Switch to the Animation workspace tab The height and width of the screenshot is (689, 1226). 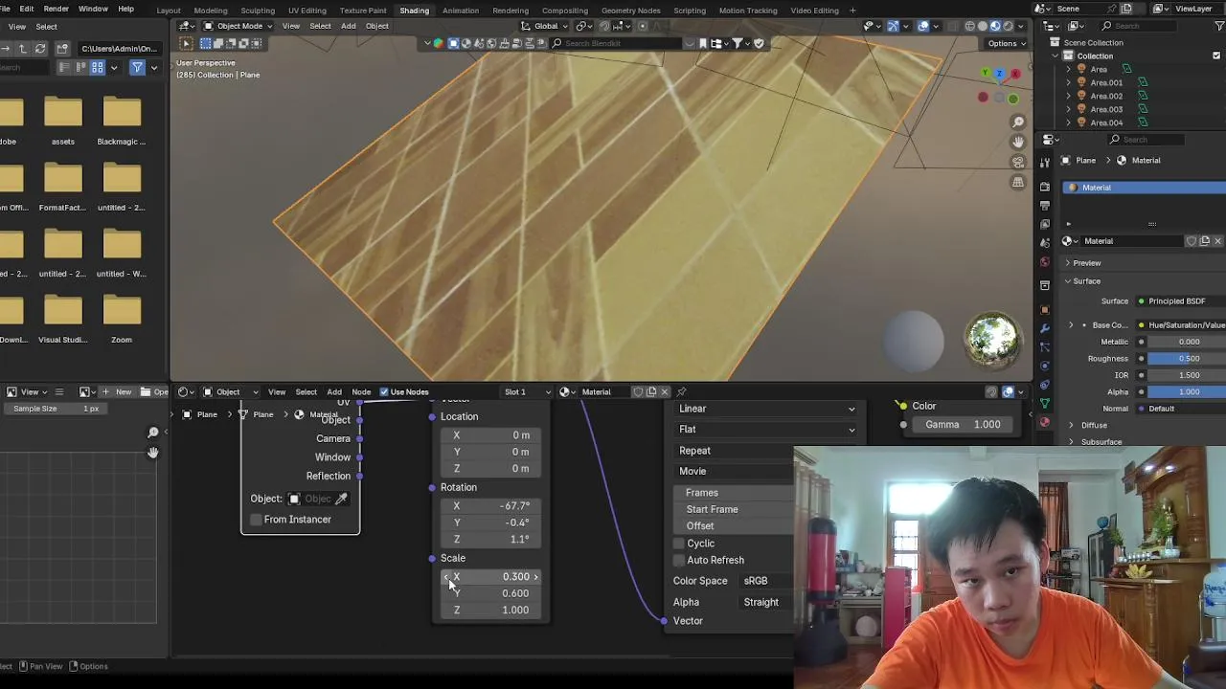click(x=461, y=11)
